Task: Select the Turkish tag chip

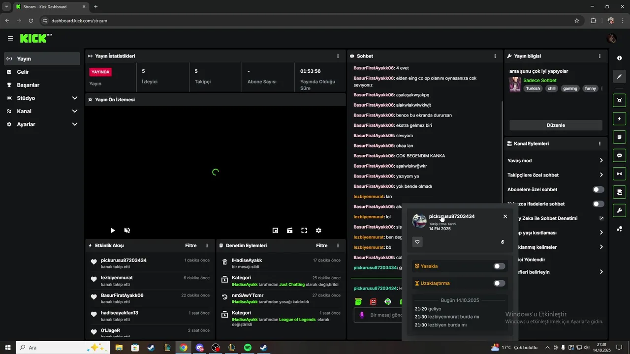Action: coord(533,88)
